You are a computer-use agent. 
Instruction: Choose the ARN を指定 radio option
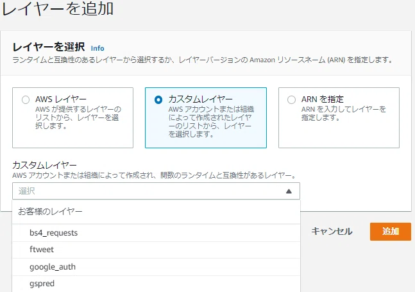pos(291,100)
